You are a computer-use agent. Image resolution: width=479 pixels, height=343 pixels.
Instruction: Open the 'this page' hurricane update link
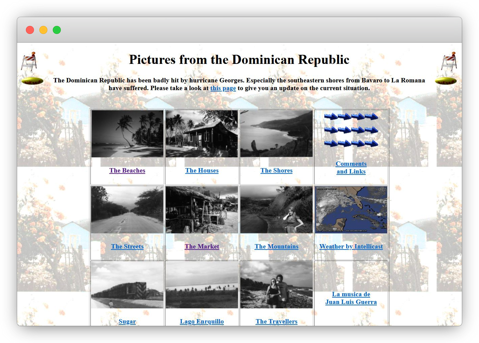coord(223,88)
